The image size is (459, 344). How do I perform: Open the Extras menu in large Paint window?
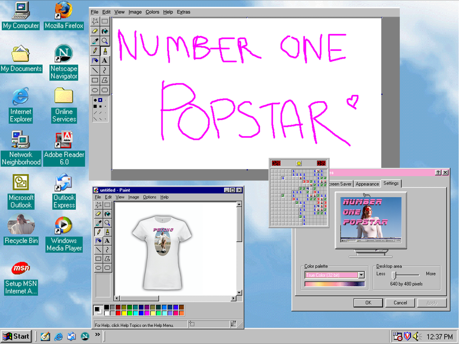tap(184, 12)
